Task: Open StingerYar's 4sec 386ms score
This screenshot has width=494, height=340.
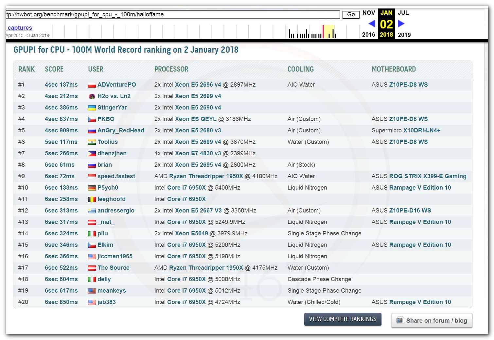Action: click(61, 108)
